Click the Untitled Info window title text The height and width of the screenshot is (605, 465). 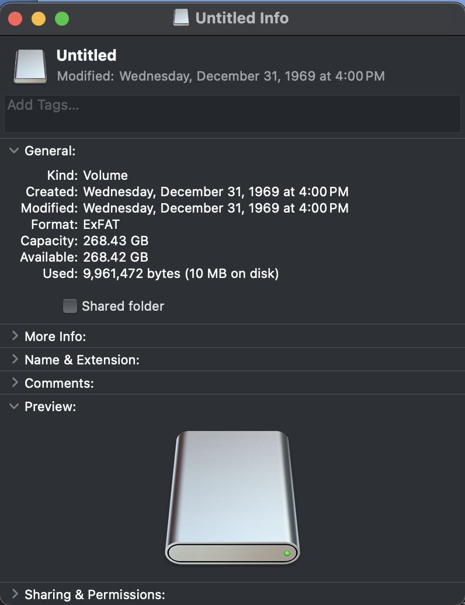[242, 18]
